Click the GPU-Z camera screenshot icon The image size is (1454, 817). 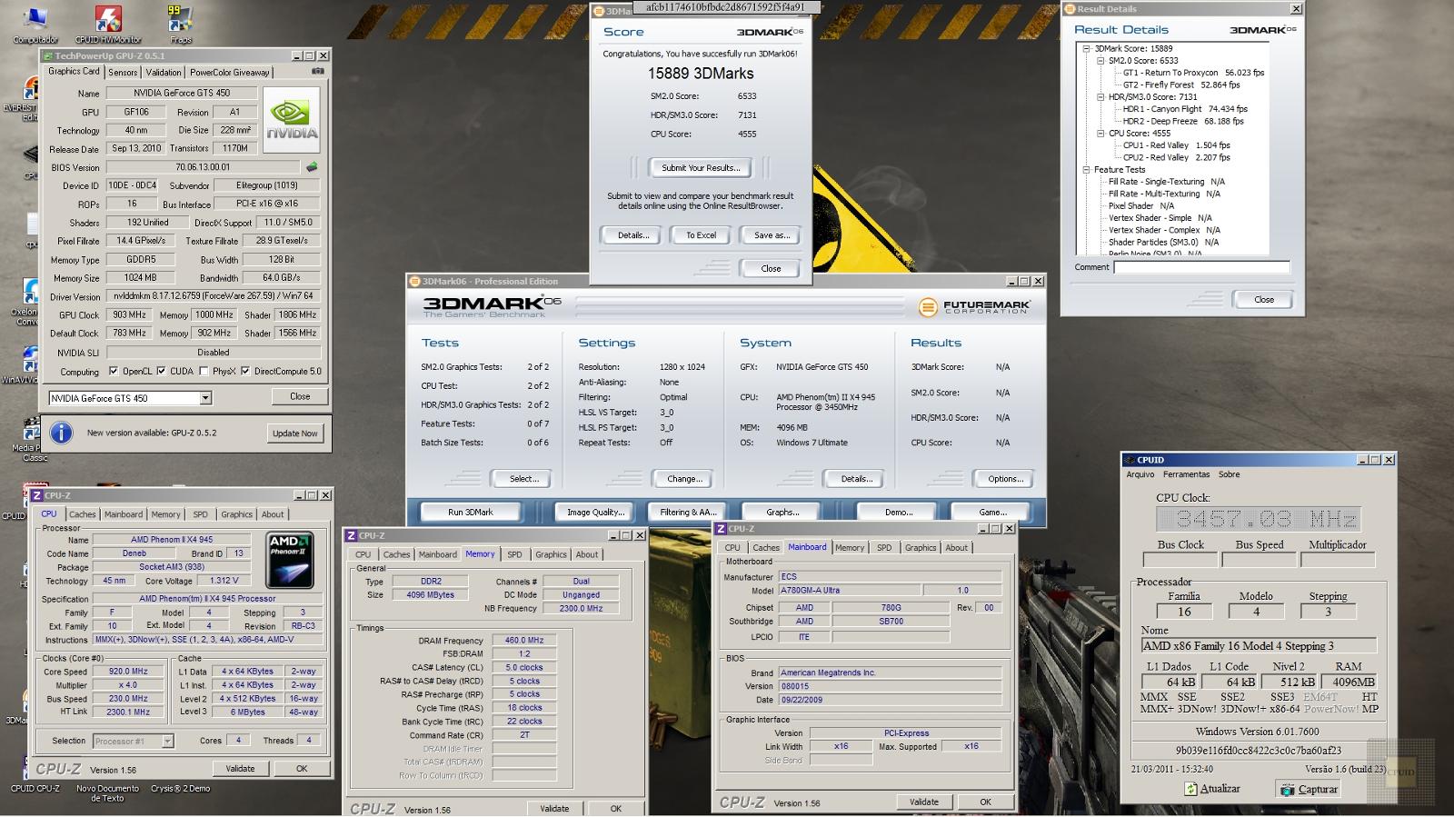pyautogui.click(x=318, y=71)
